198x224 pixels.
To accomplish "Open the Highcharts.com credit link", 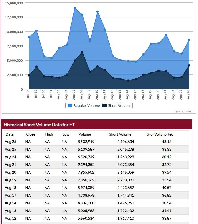I will 183,111.
